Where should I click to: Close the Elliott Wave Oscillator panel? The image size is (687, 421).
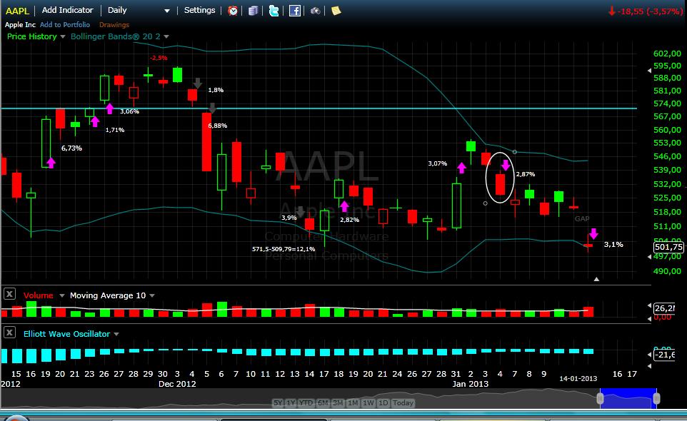9,332
